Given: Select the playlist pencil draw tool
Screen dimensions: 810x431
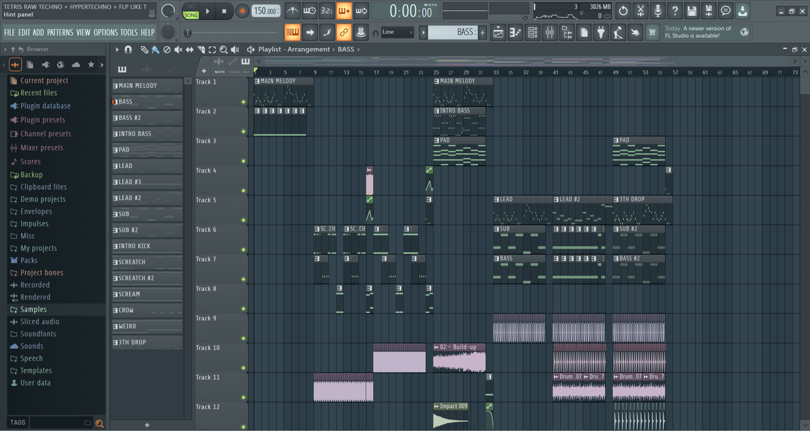Looking at the screenshot, I should coord(145,49).
